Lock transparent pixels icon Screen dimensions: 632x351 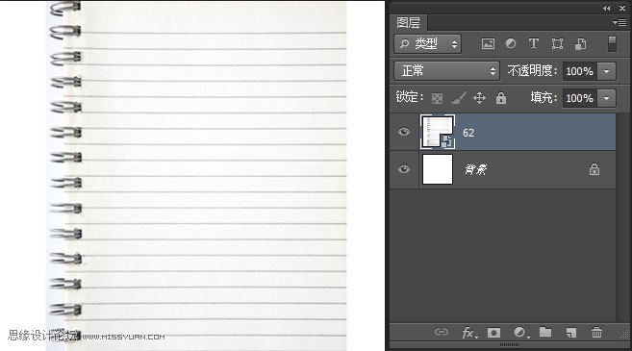(438, 98)
